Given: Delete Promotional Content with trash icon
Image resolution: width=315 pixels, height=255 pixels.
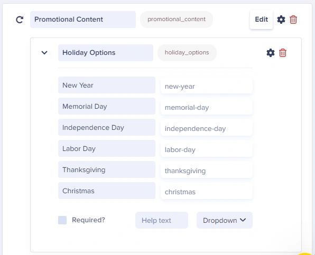Looking at the screenshot, I should 293,20.
